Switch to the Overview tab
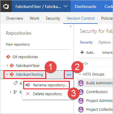The image size is (113, 114). 15,18
